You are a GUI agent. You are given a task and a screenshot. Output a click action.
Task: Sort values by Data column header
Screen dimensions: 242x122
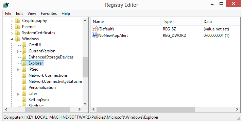click(x=221, y=22)
